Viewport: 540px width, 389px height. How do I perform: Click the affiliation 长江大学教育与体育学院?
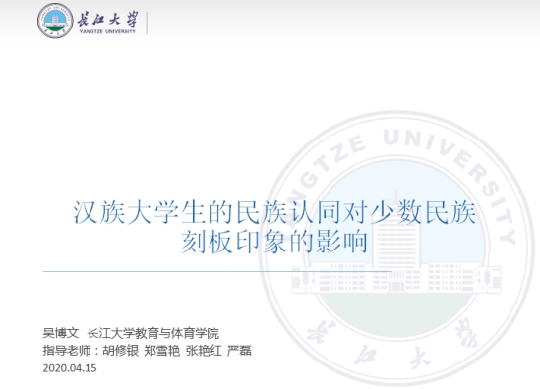153,333
